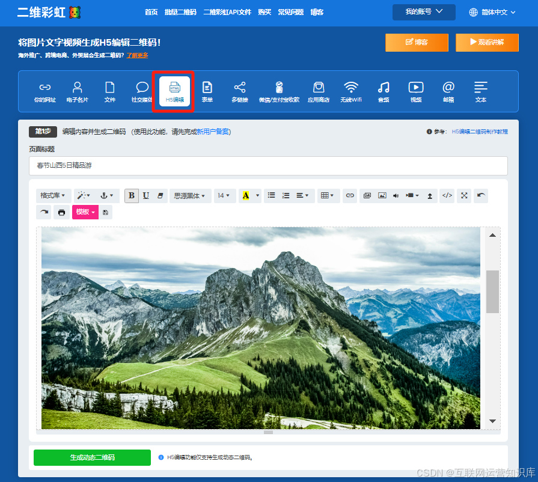Image resolution: width=538 pixels, height=482 pixels.
Task: Switch to HTML code view
Action: pyautogui.click(x=447, y=195)
